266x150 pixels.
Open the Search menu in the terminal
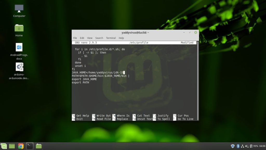tap(99, 38)
